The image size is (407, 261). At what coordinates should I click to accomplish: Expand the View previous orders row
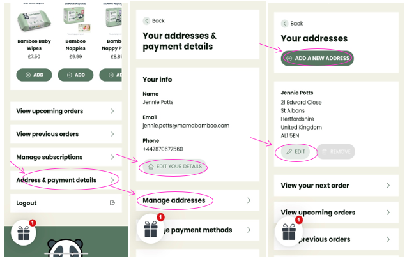[x=65, y=134]
